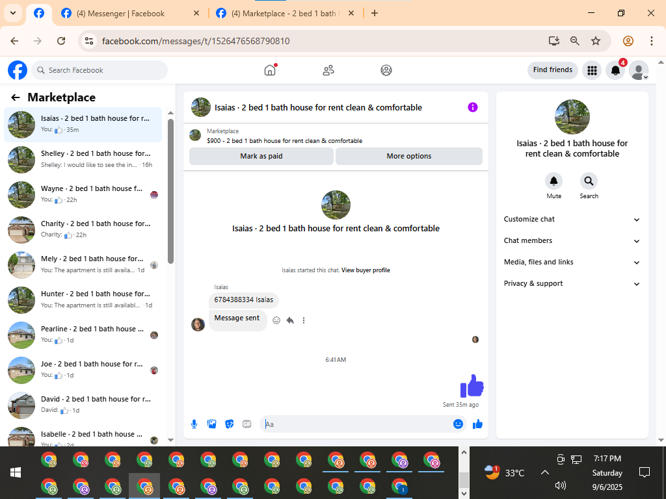Open David conversation
The width and height of the screenshot is (666, 499).
[x=83, y=405]
